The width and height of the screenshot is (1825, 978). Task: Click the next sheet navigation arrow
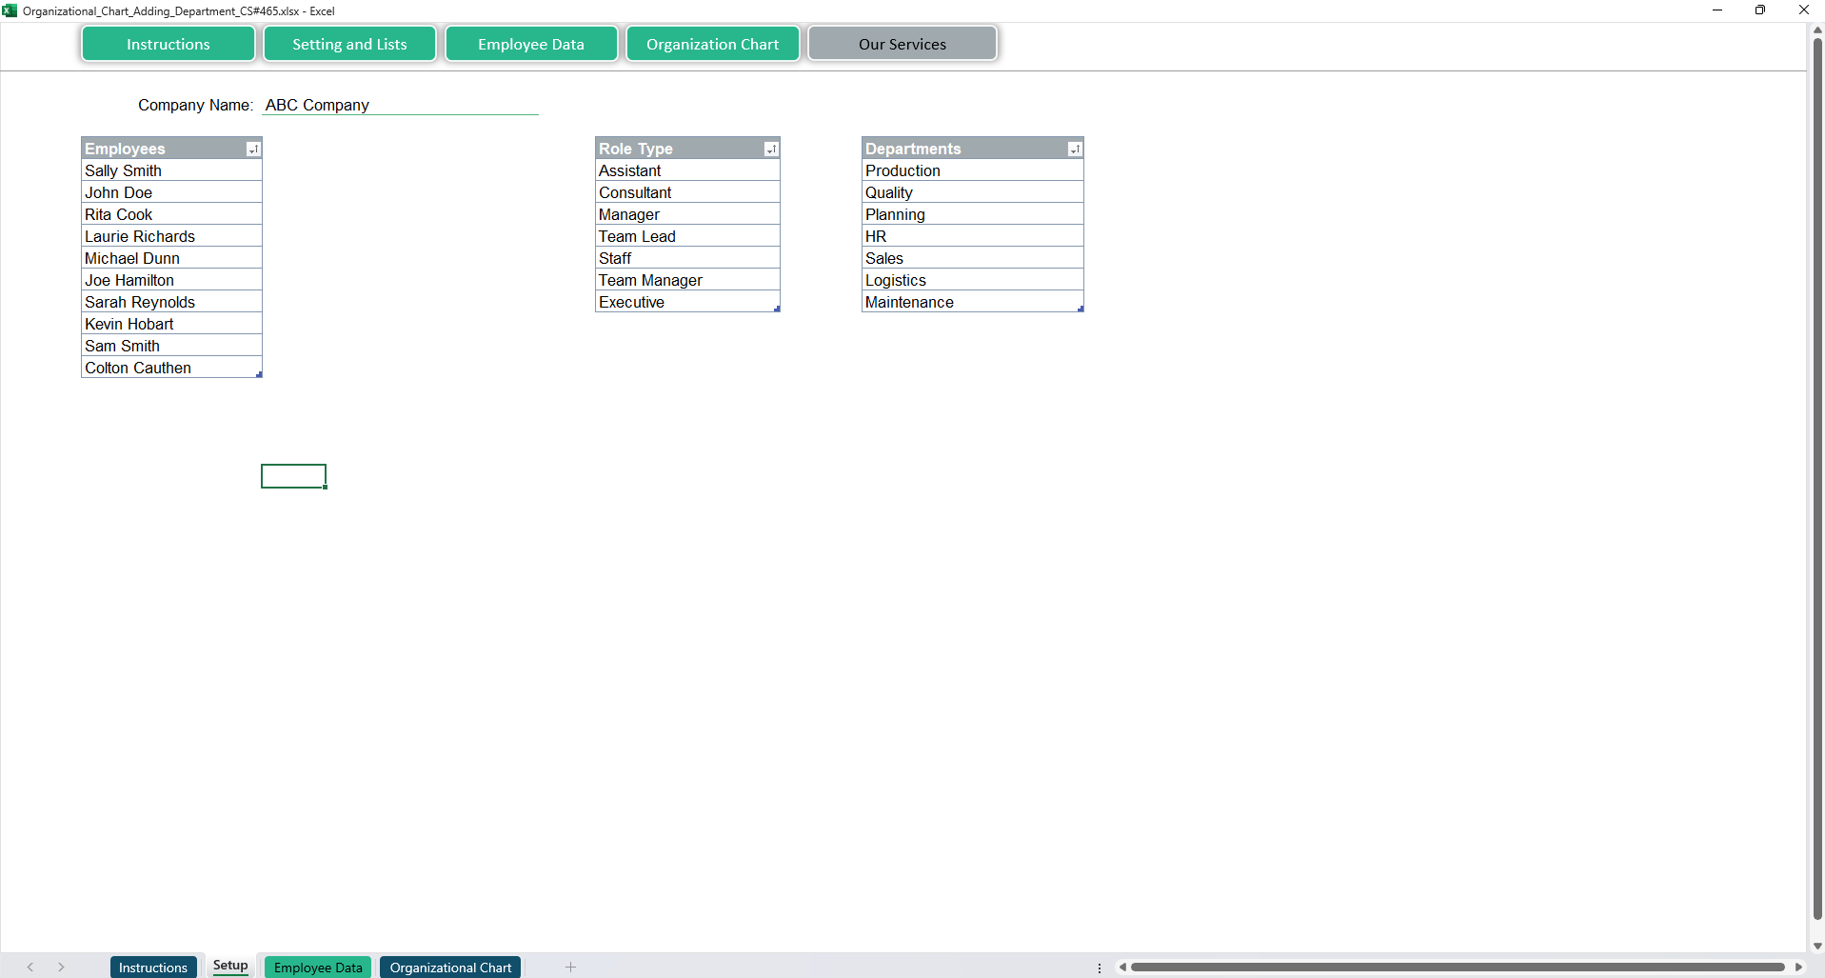[x=61, y=968]
